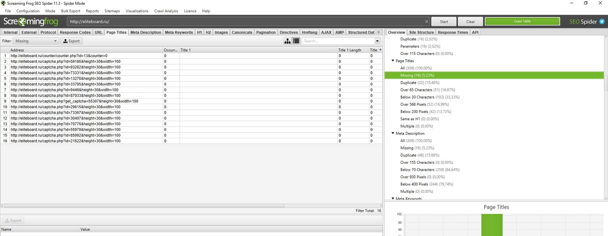Switch to tree view icon
Image resolution: width=608 pixels, height=236 pixels.
click(287, 41)
